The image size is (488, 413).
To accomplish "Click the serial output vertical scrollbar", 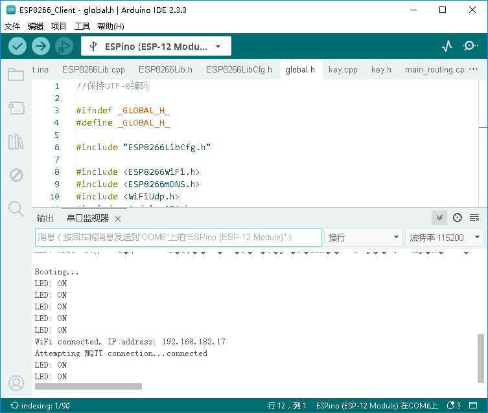I will click(481, 359).
